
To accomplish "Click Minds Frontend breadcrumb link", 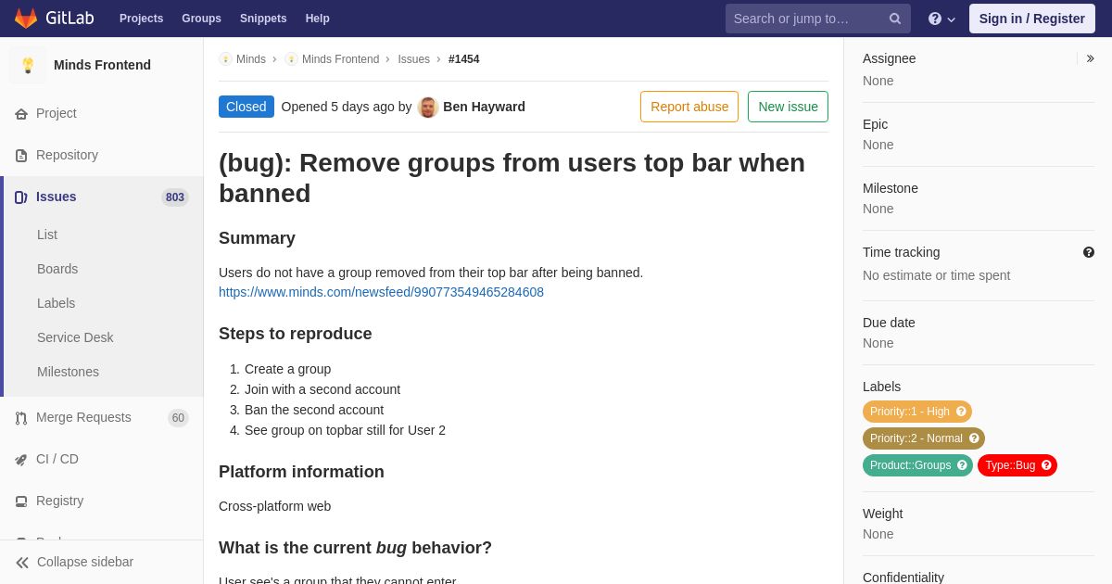I will click(340, 59).
